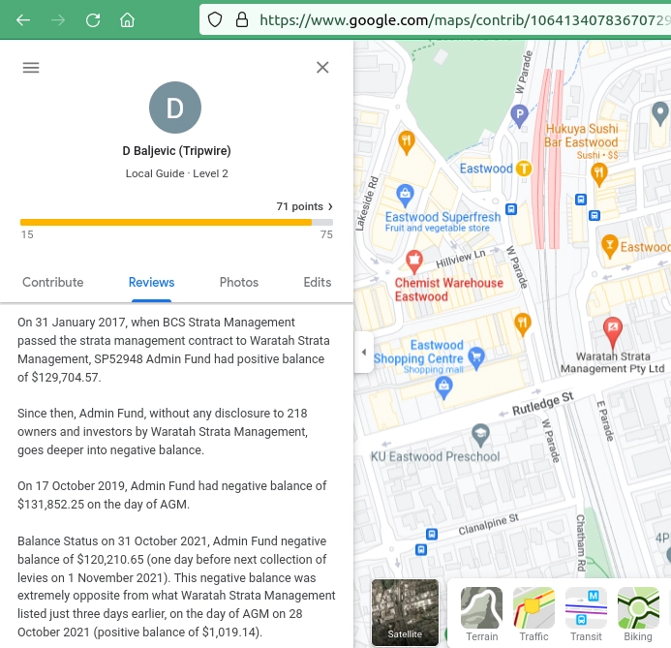Click the Rutledge St road label
The height and width of the screenshot is (648, 671).
click(542, 404)
